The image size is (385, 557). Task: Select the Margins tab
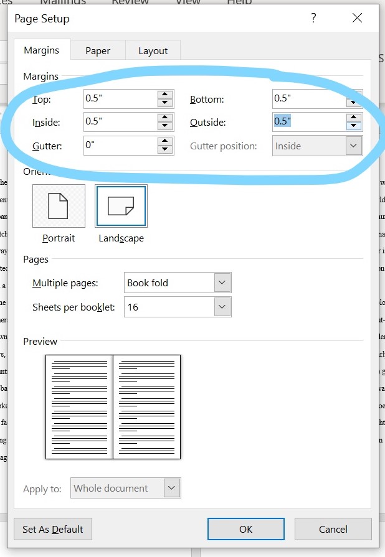[42, 50]
